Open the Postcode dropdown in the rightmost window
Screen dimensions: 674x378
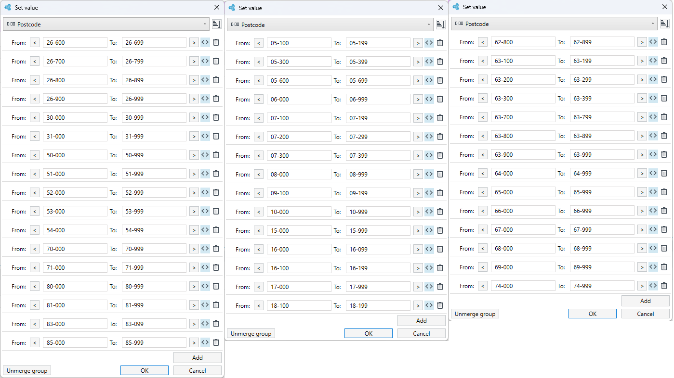(x=554, y=24)
